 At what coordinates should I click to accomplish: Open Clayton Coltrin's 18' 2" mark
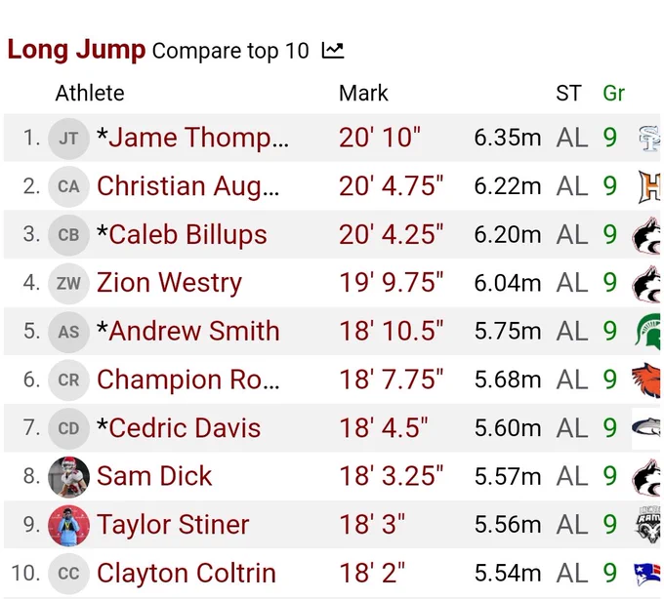point(372,574)
